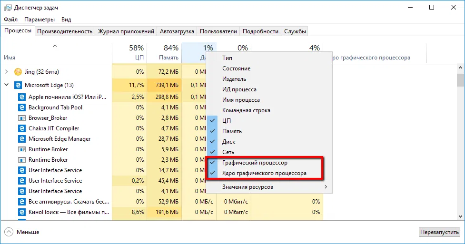
Task: Enable the ИД процесса column
Action: click(269, 89)
